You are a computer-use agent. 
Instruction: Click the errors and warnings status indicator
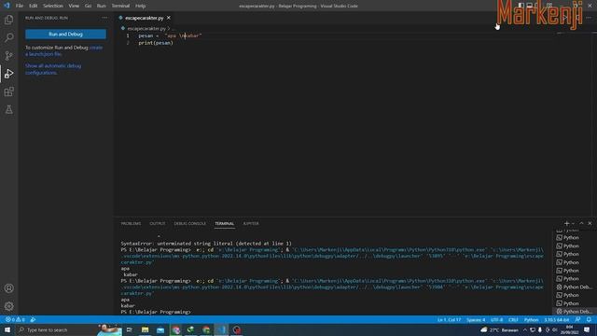point(15,319)
